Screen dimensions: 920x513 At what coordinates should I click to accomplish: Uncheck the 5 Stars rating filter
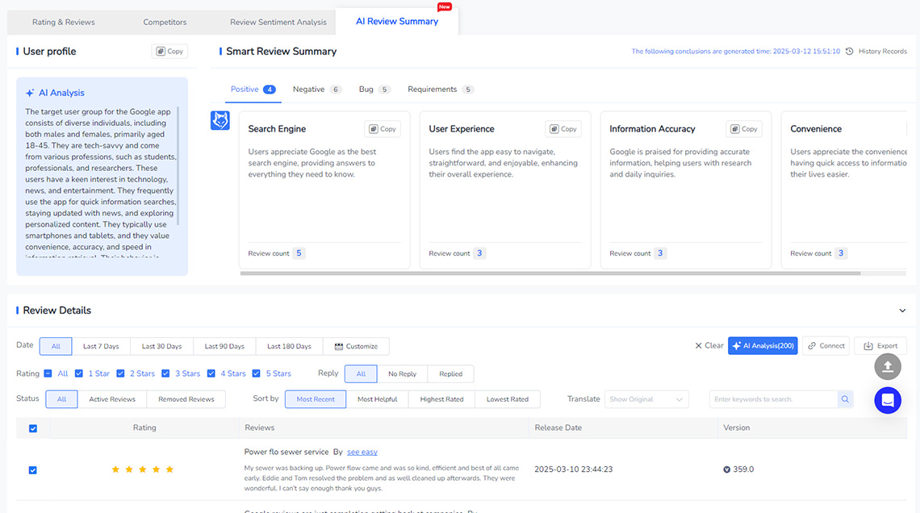[x=257, y=373]
